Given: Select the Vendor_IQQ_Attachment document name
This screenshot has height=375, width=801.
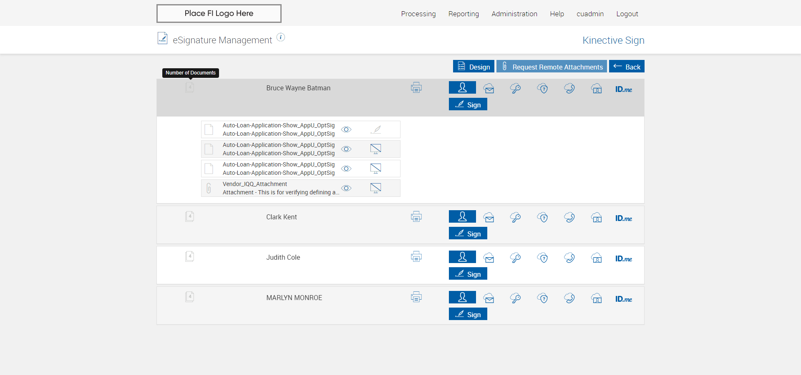Looking at the screenshot, I should click(255, 184).
